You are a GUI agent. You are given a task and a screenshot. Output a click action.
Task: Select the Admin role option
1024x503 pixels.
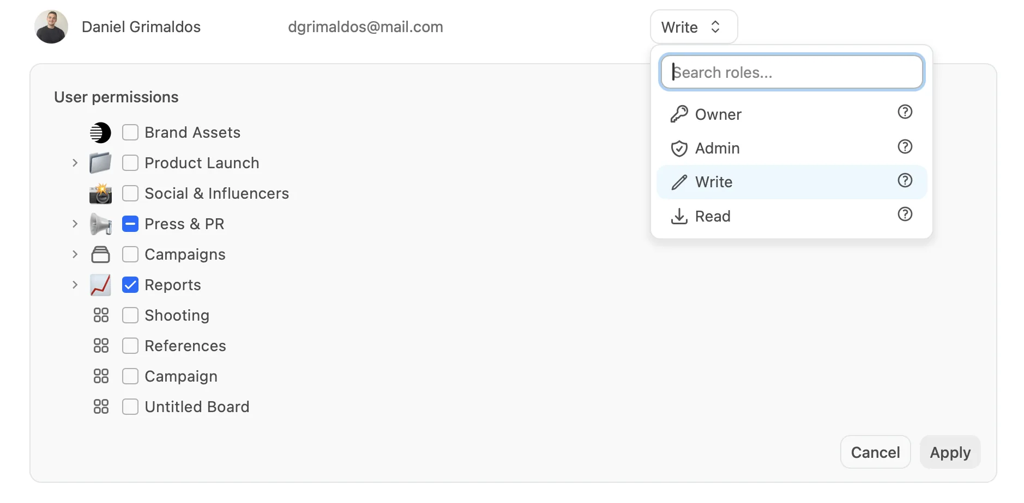pyautogui.click(x=792, y=148)
